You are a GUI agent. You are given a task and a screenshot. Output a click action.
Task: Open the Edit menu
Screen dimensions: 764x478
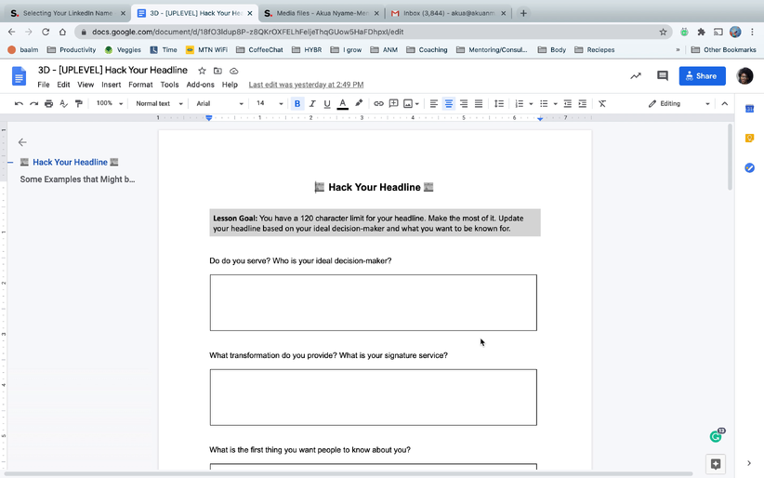tap(63, 85)
